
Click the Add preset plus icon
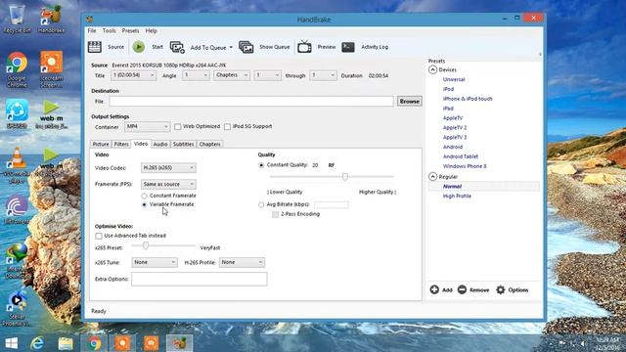(x=434, y=289)
